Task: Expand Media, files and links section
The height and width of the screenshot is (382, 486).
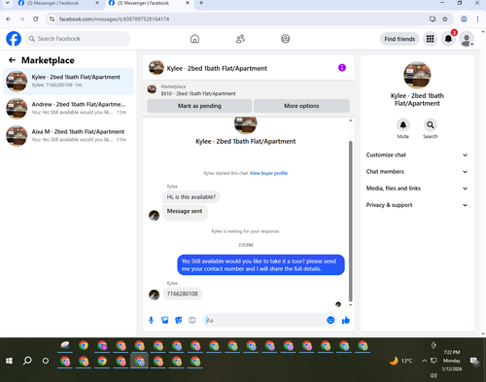Action: point(417,189)
